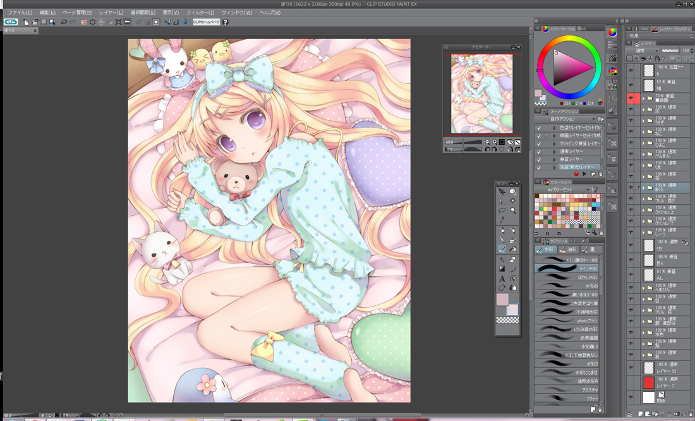Screen dimensions: 695x421
Task: Select the 不透明水彩 brush
Action: 567,312
